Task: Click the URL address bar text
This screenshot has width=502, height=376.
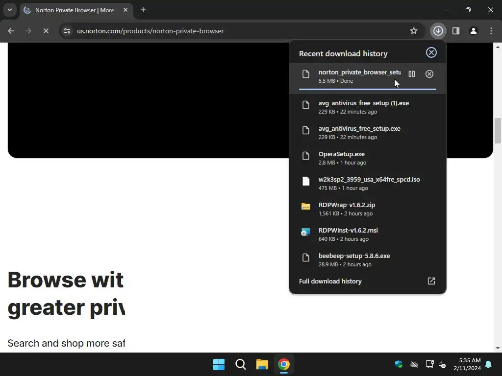Action: [x=150, y=31]
